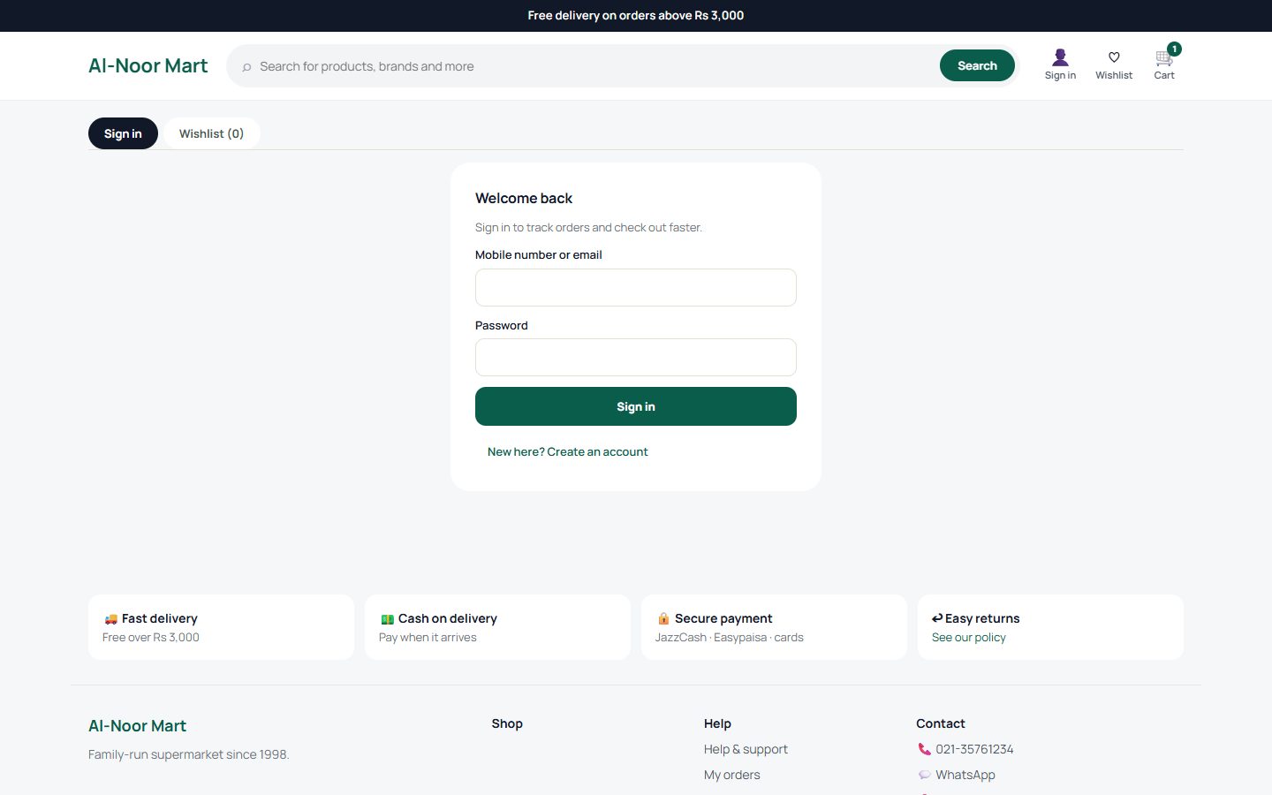Open the My orders footer link
Viewport: 1272px width, 795px height.
(x=731, y=775)
